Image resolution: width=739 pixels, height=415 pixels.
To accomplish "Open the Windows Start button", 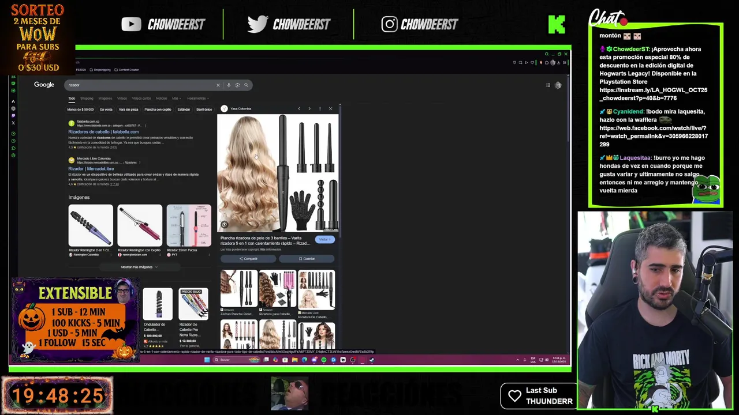I will [207, 360].
